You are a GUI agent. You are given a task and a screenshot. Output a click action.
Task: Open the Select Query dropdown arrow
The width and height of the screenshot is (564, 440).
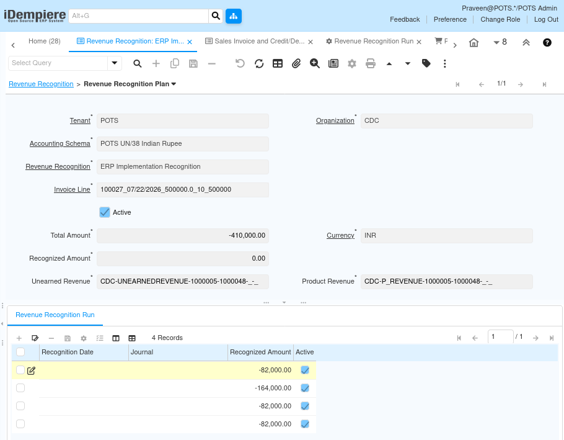point(115,63)
